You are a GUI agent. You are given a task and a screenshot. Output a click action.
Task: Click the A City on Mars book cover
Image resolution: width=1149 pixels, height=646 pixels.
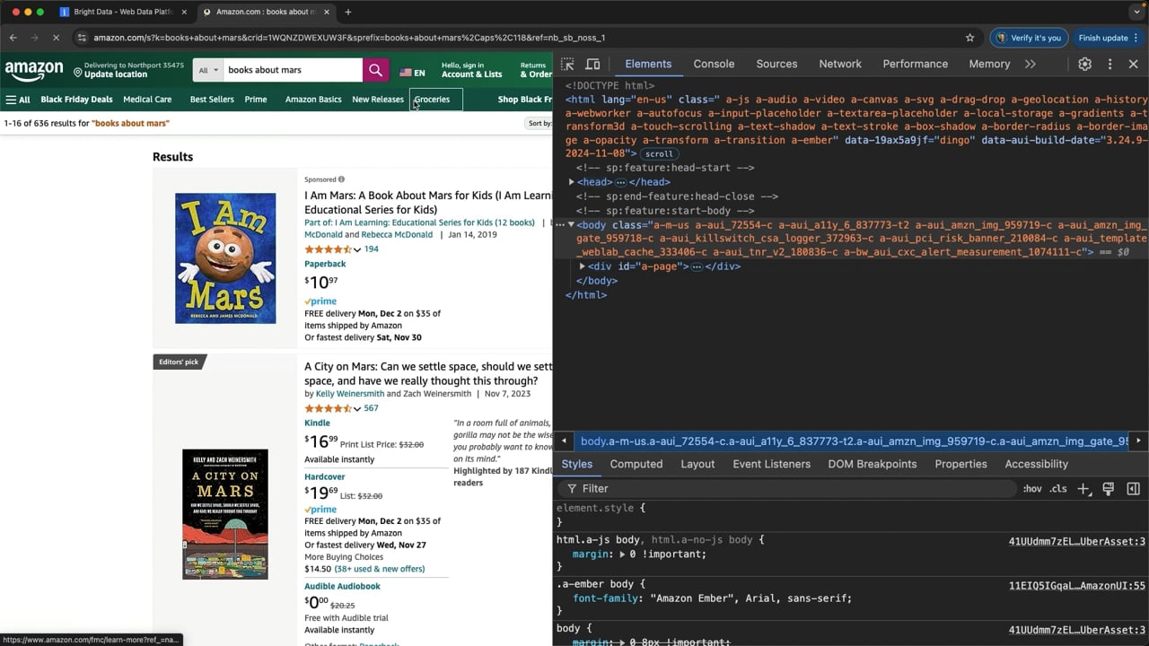(x=225, y=514)
